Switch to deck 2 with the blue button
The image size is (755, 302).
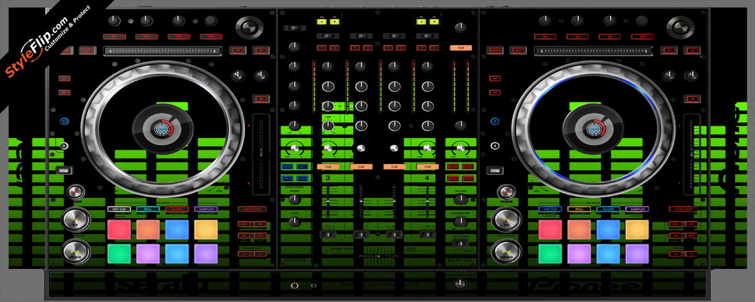[494, 122]
